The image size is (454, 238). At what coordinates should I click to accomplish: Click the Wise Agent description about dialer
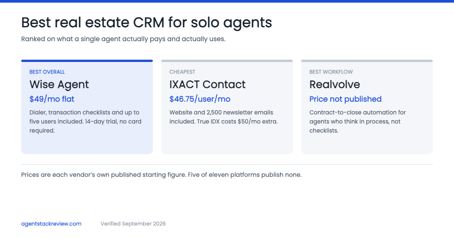[86, 122]
